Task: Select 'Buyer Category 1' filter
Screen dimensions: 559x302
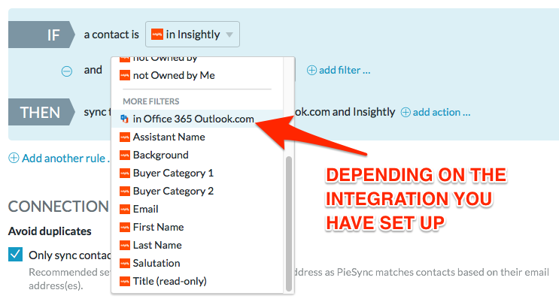Action: (197, 173)
